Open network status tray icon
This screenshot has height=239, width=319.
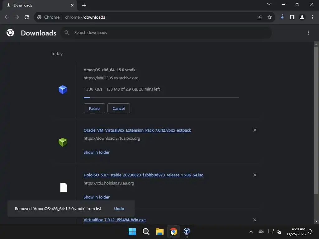(x=271, y=232)
